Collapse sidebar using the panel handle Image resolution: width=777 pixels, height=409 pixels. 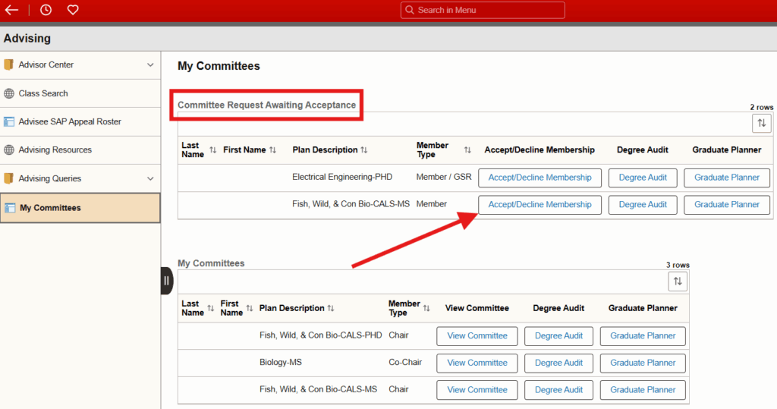167,281
